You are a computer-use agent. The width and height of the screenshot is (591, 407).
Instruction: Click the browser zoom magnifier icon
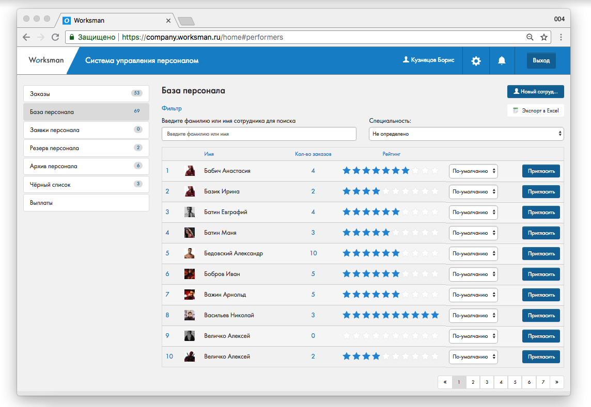point(530,37)
